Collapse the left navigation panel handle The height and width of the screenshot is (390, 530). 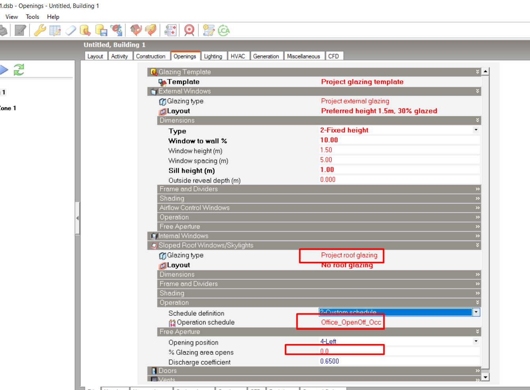[77, 218]
